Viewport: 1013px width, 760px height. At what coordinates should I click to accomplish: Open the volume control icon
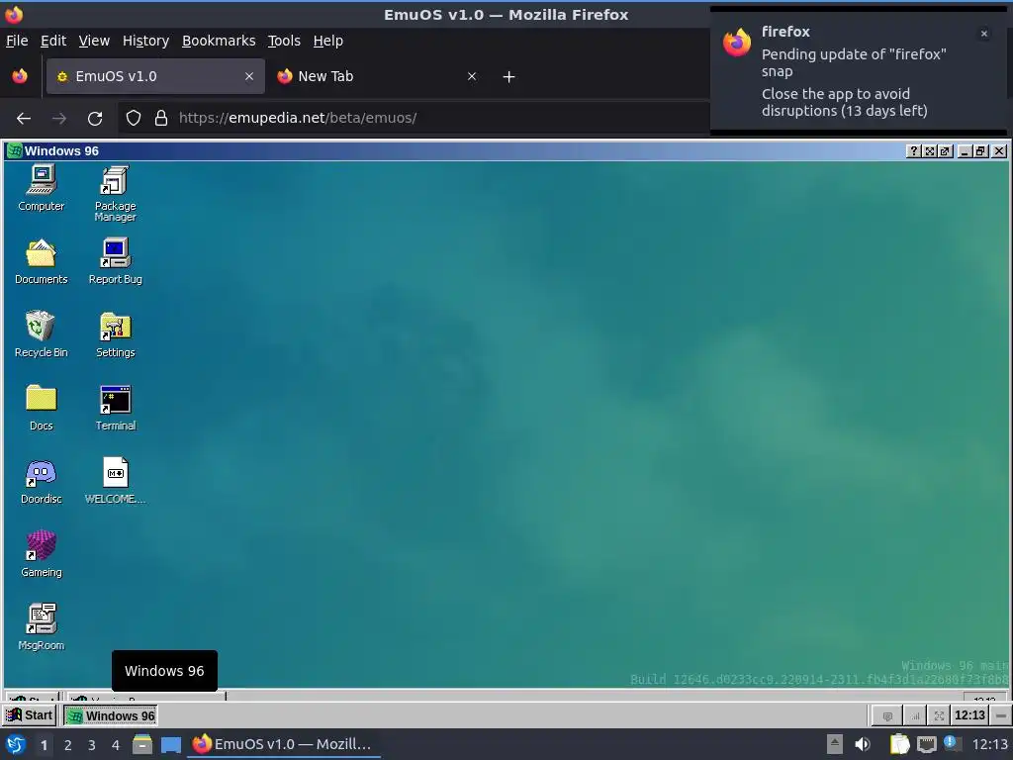pos(863,744)
